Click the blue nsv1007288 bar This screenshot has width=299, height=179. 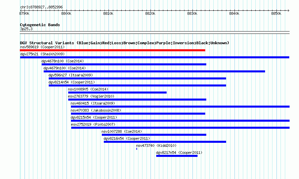[154, 135]
